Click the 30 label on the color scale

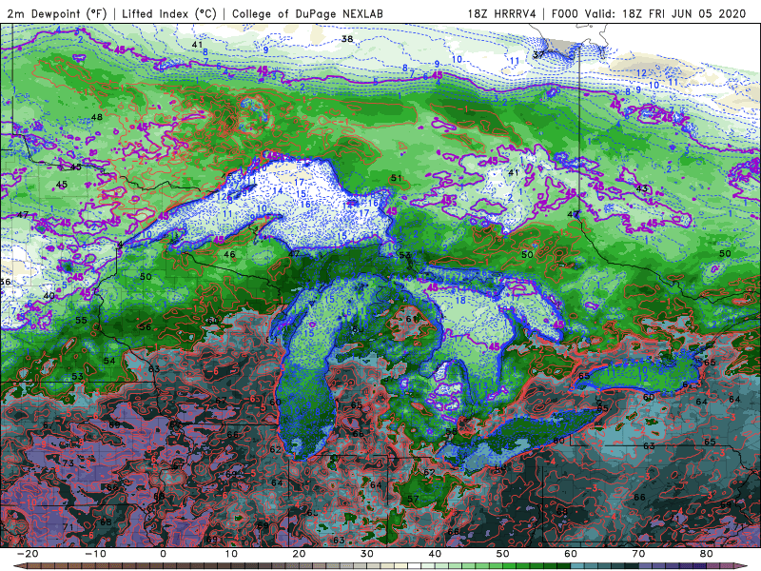367,554
